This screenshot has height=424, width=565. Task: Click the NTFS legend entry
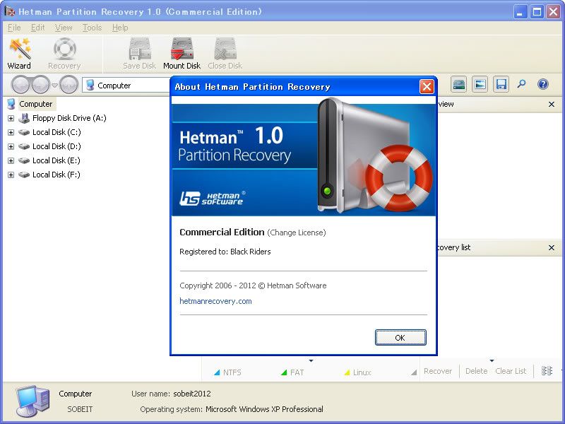227,372
